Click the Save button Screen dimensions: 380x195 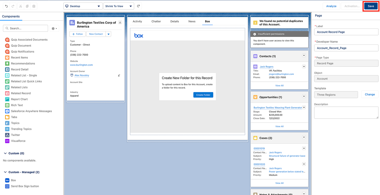click(x=371, y=6)
